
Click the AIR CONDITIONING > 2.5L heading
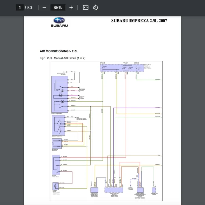[59, 51]
